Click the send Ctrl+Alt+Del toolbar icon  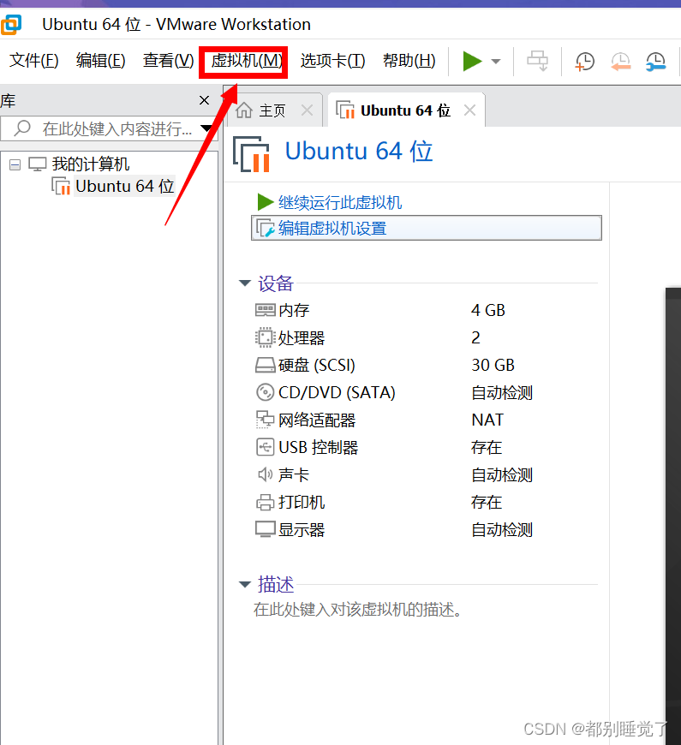coord(537,62)
